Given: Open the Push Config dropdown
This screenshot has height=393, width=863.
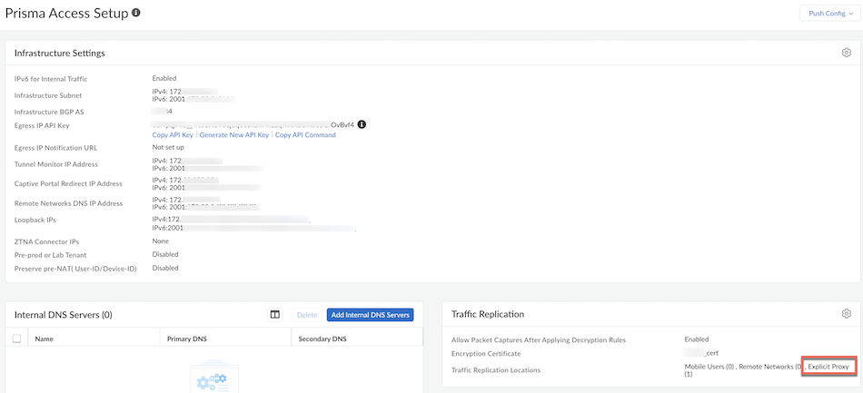Looking at the screenshot, I should click(x=828, y=14).
